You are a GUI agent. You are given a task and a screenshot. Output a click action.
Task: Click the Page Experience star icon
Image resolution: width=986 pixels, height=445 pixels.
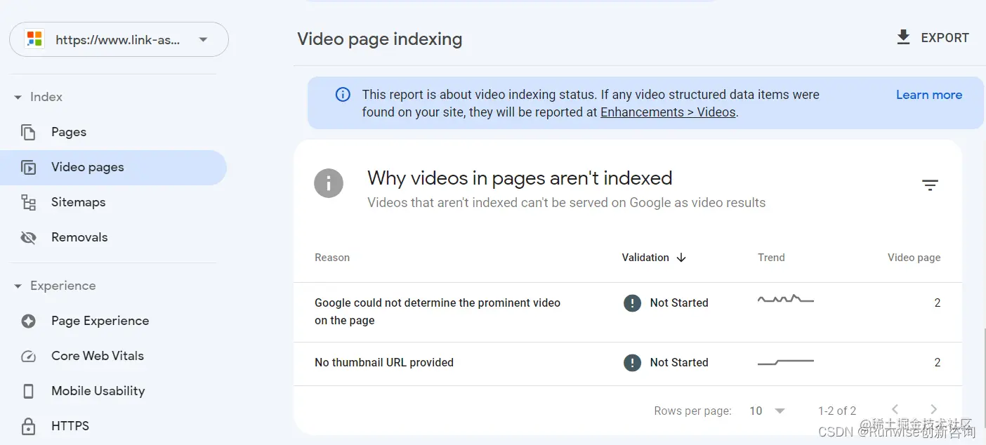(28, 321)
